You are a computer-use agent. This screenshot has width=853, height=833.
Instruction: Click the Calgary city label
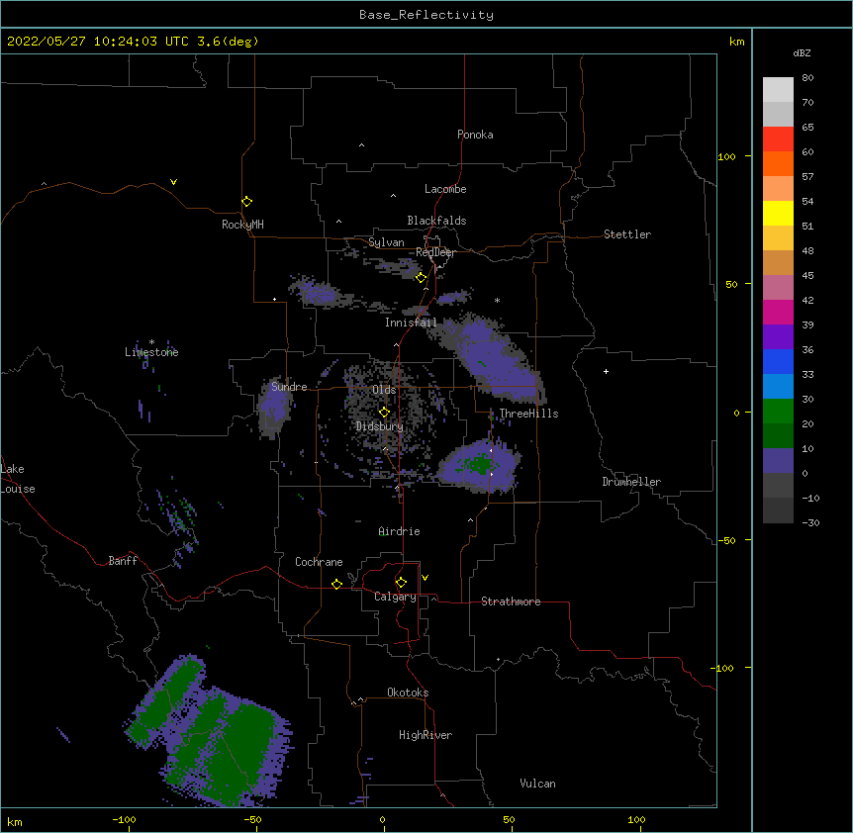(395, 597)
